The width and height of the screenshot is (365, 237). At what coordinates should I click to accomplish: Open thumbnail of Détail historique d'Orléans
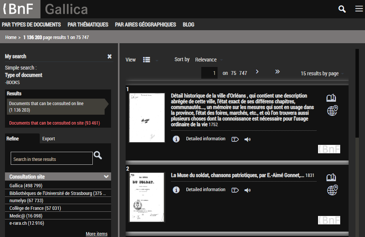(147, 118)
